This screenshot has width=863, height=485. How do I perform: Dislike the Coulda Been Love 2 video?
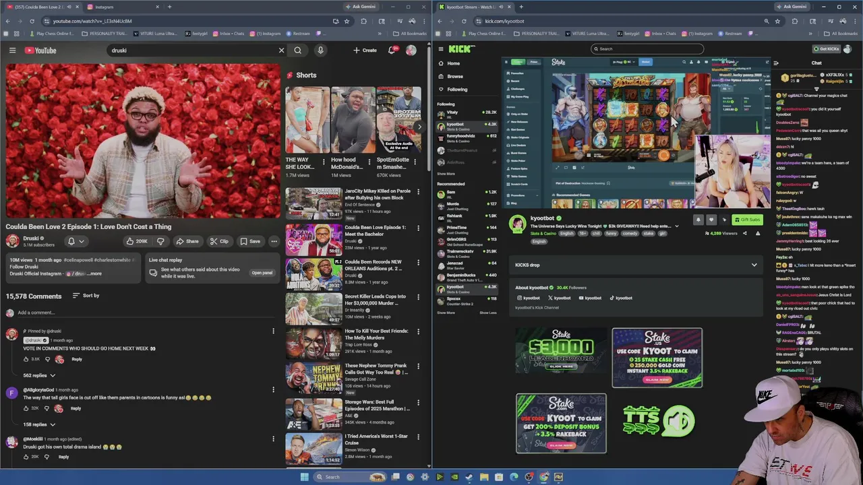point(160,241)
